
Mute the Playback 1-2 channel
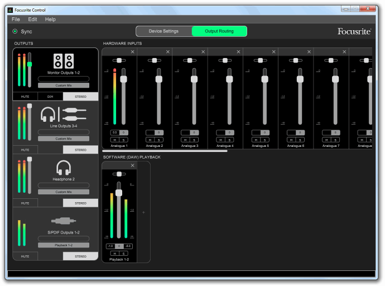tap(115, 254)
